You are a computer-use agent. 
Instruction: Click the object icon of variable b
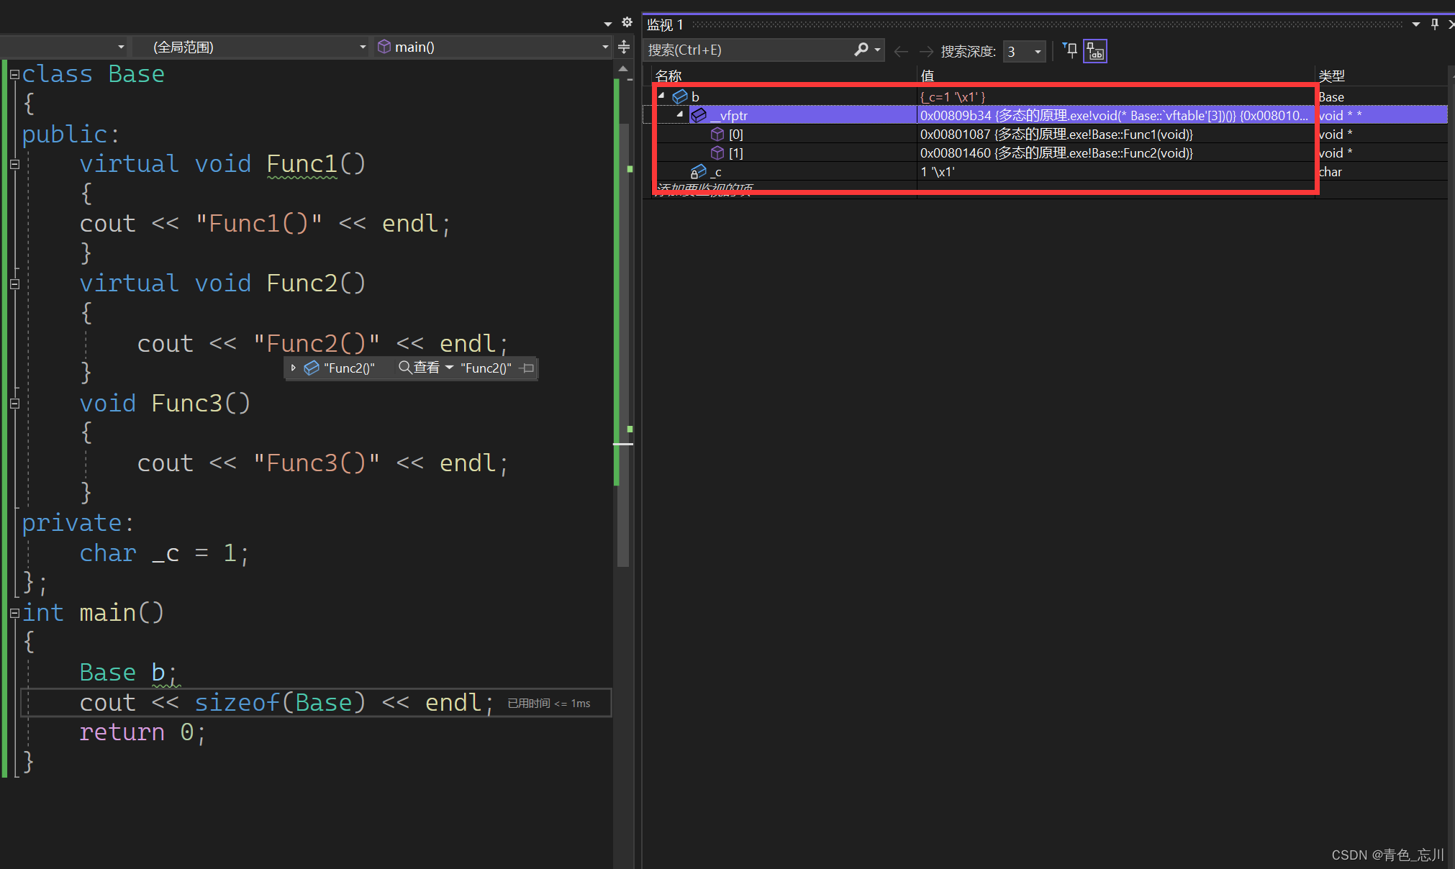[x=680, y=96]
